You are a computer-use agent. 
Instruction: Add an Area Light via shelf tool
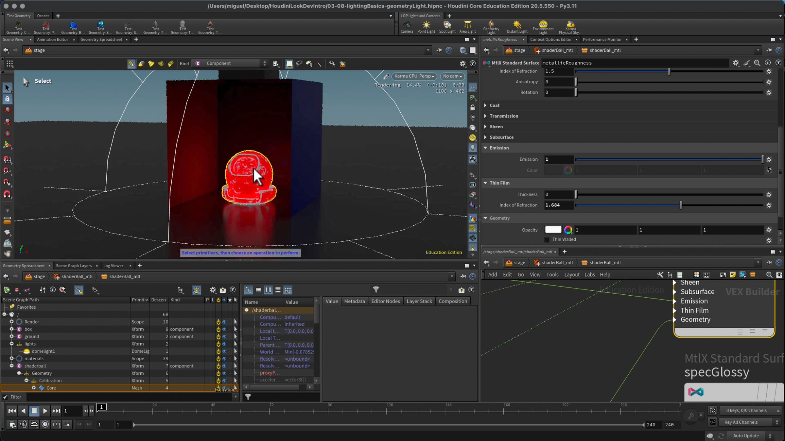click(x=467, y=27)
